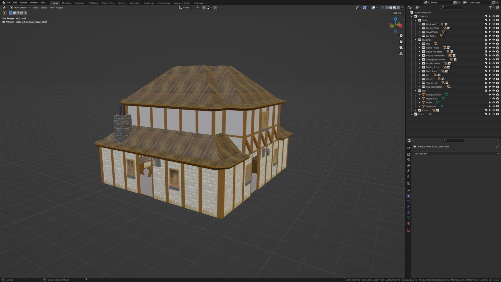
Task: Click the pan view hand icon
Action: tap(401, 42)
